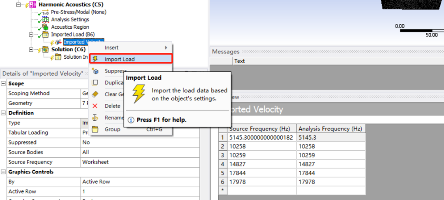Screen dimensions: 444x200
Task: Click the Suppress icon in context menu
Action: pos(95,71)
